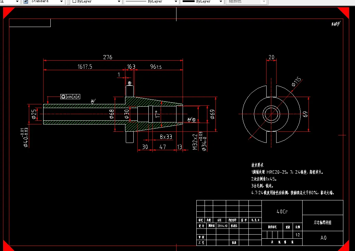The width and height of the screenshot is (355, 251).
Task: Select the 30 bottom dimension text
Action: coord(145,147)
